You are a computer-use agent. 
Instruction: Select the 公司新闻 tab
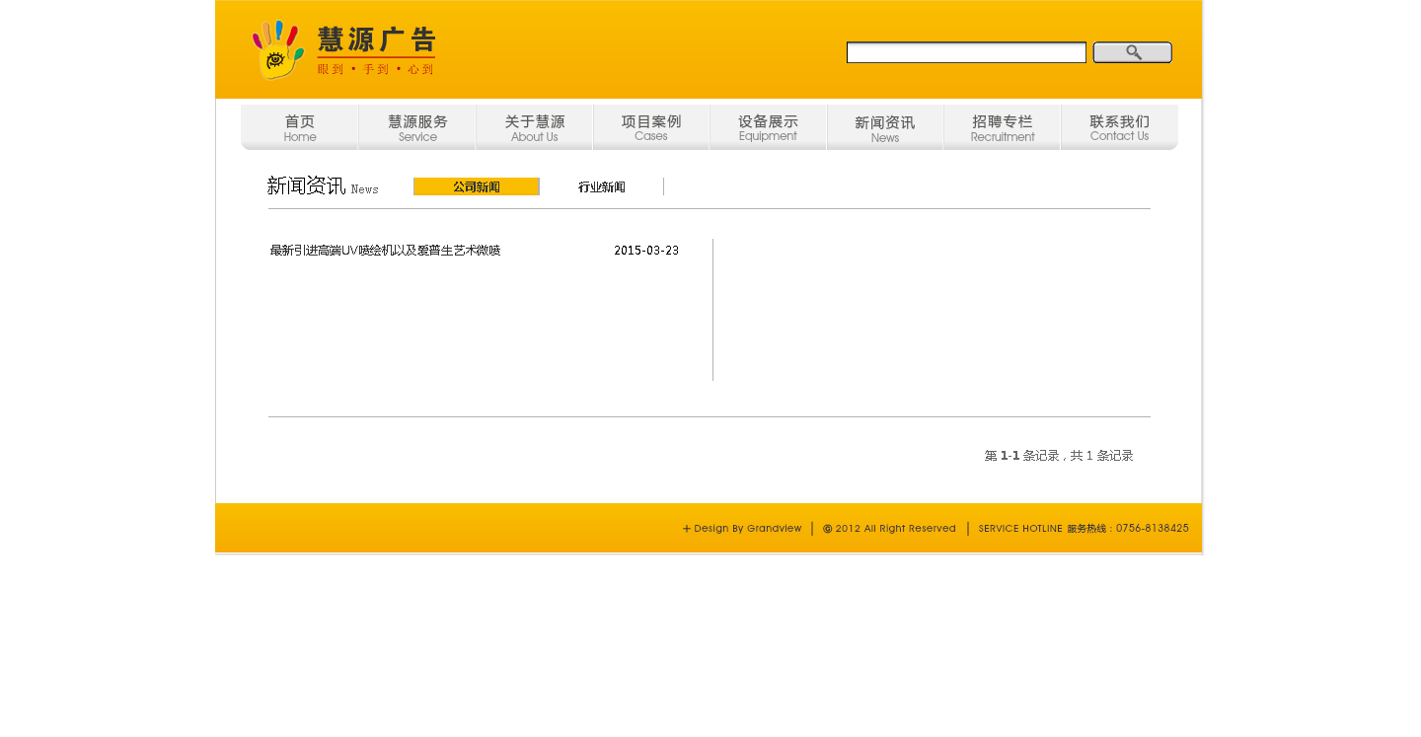coord(476,186)
